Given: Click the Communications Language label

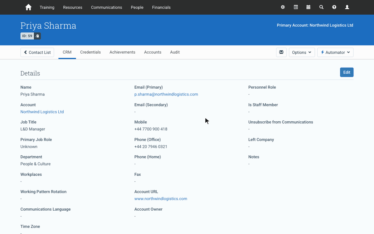Looking at the screenshot, I should [x=46, y=209].
